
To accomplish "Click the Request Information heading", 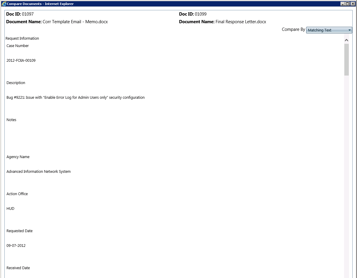I will [22, 38].
